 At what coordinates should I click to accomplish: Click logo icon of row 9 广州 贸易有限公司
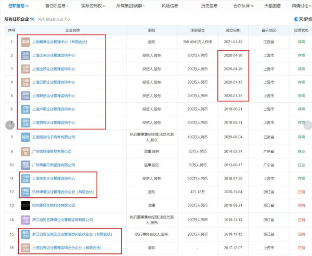(25, 152)
